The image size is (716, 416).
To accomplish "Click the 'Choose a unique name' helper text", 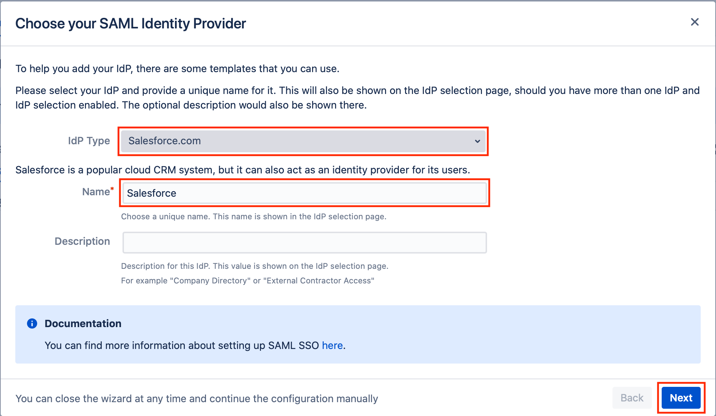I will (x=253, y=216).
